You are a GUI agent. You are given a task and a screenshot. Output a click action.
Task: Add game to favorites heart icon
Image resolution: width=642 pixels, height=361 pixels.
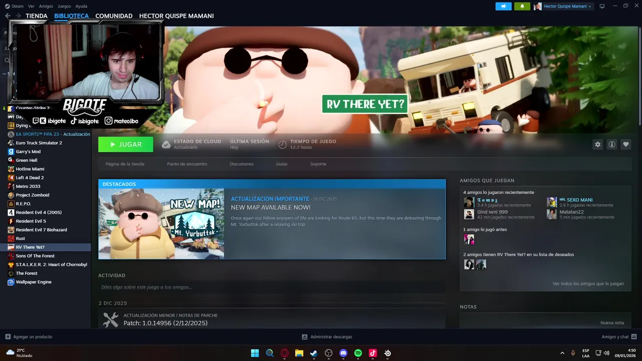click(x=625, y=144)
